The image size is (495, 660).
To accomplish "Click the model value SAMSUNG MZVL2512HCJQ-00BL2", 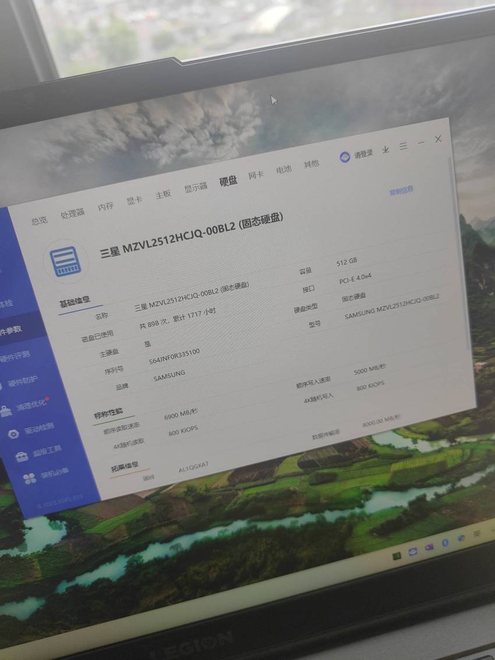I will coord(392,306).
